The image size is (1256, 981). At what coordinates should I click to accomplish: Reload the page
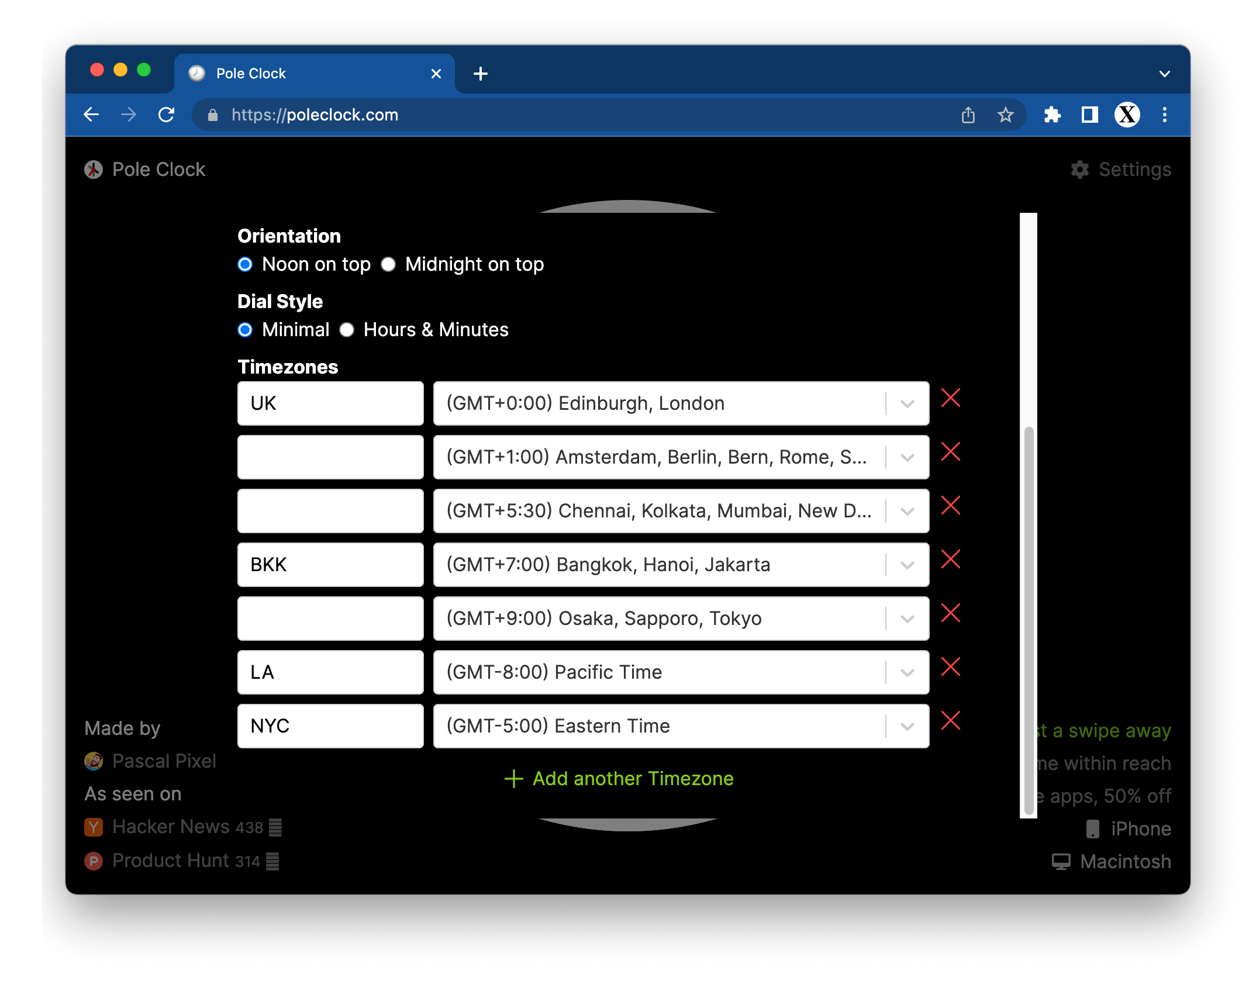(x=167, y=115)
